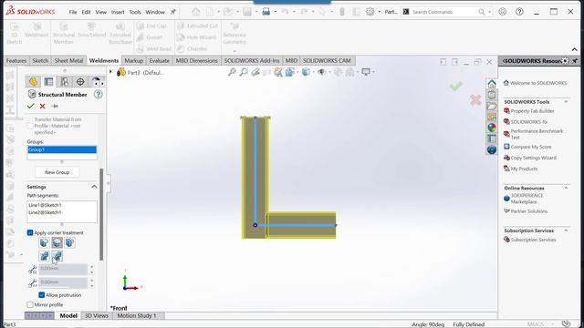Screen dimensions: 584x328
Task: Open Partner Solutions link
Action: point(529,210)
